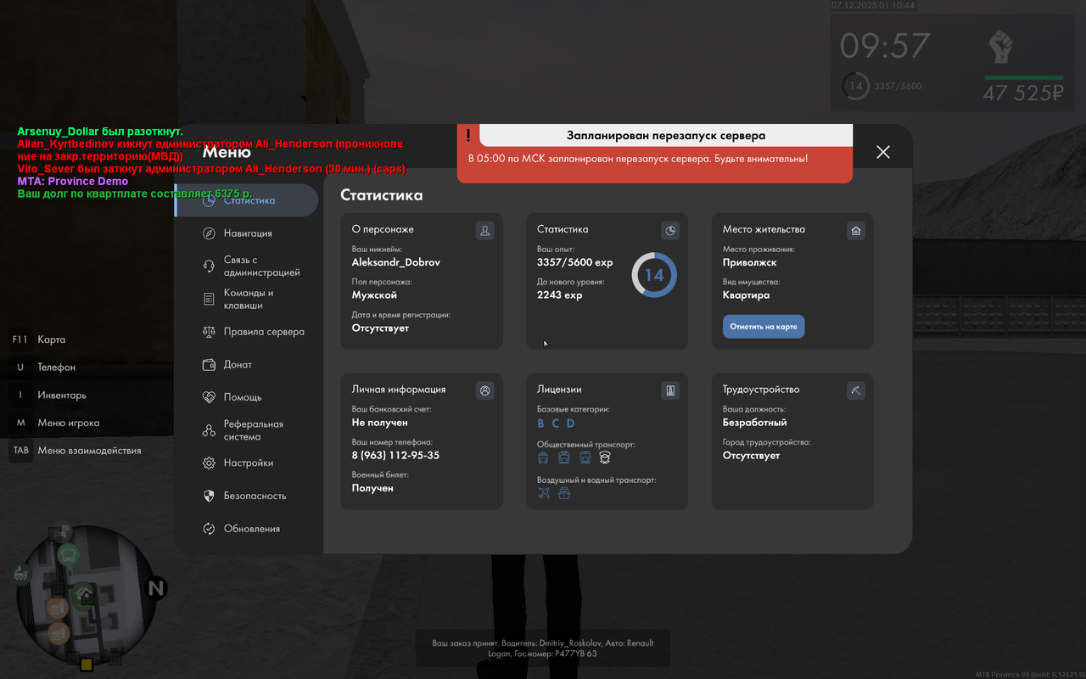
Task: Click the U Телефон hotkey hint
Action: 43,368
